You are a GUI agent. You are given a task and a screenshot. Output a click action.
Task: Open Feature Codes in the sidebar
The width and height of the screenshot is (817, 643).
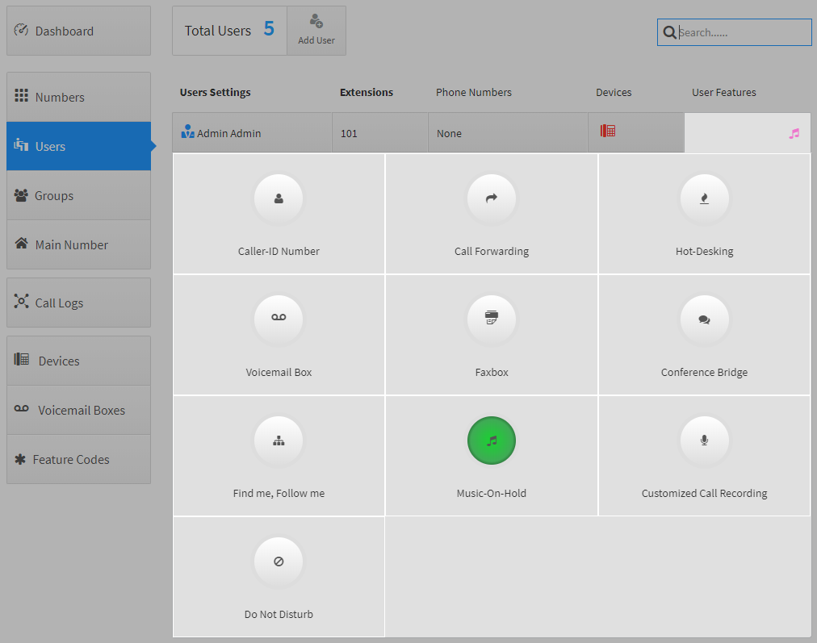tap(78, 459)
